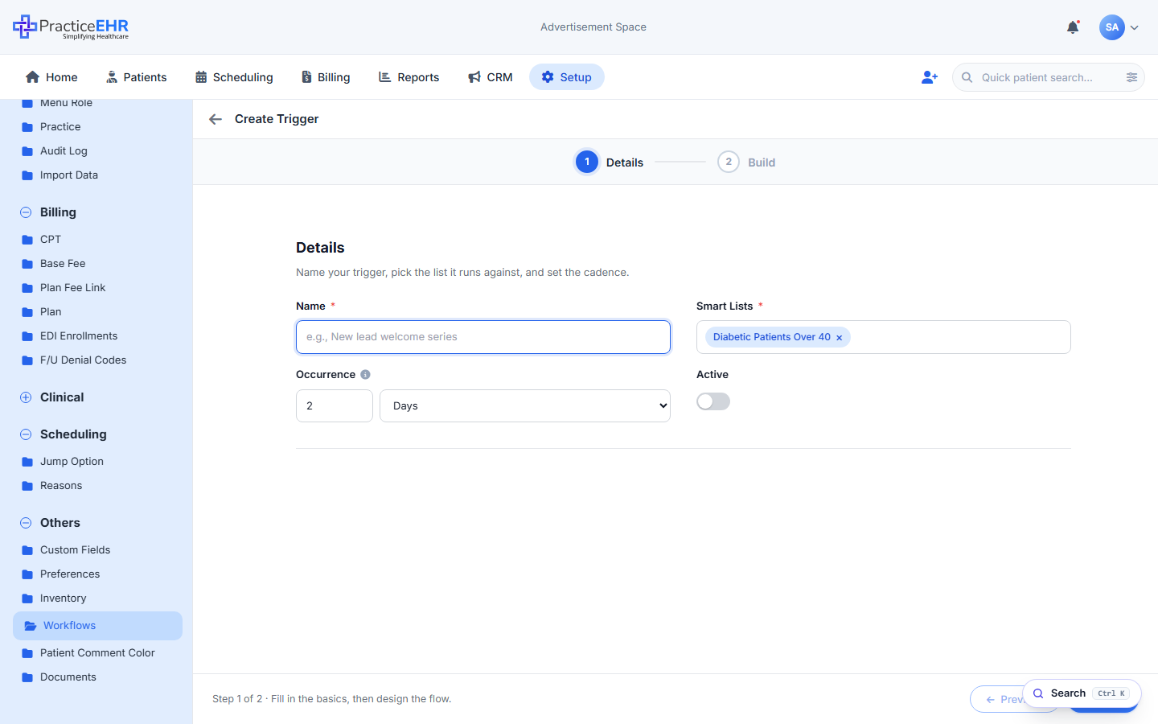This screenshot has width=1158, height=724.
Task: Open the Scheduling menu
Action: (234, 77)
